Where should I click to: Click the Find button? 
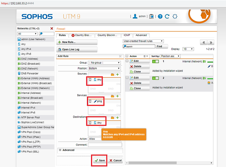162,46
